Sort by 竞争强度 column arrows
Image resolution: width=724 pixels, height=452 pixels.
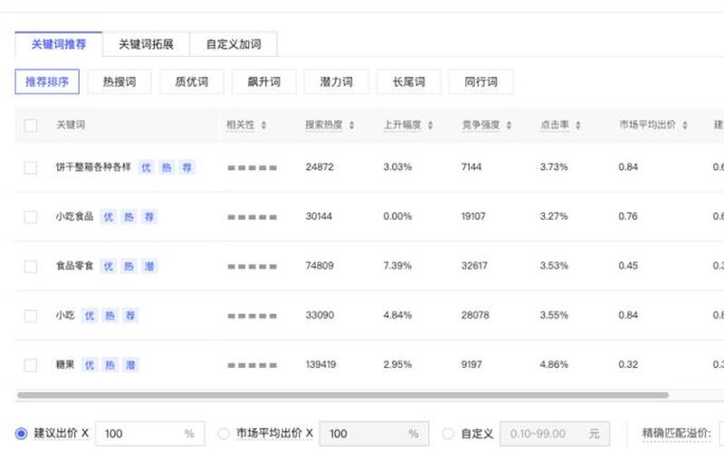509,126
